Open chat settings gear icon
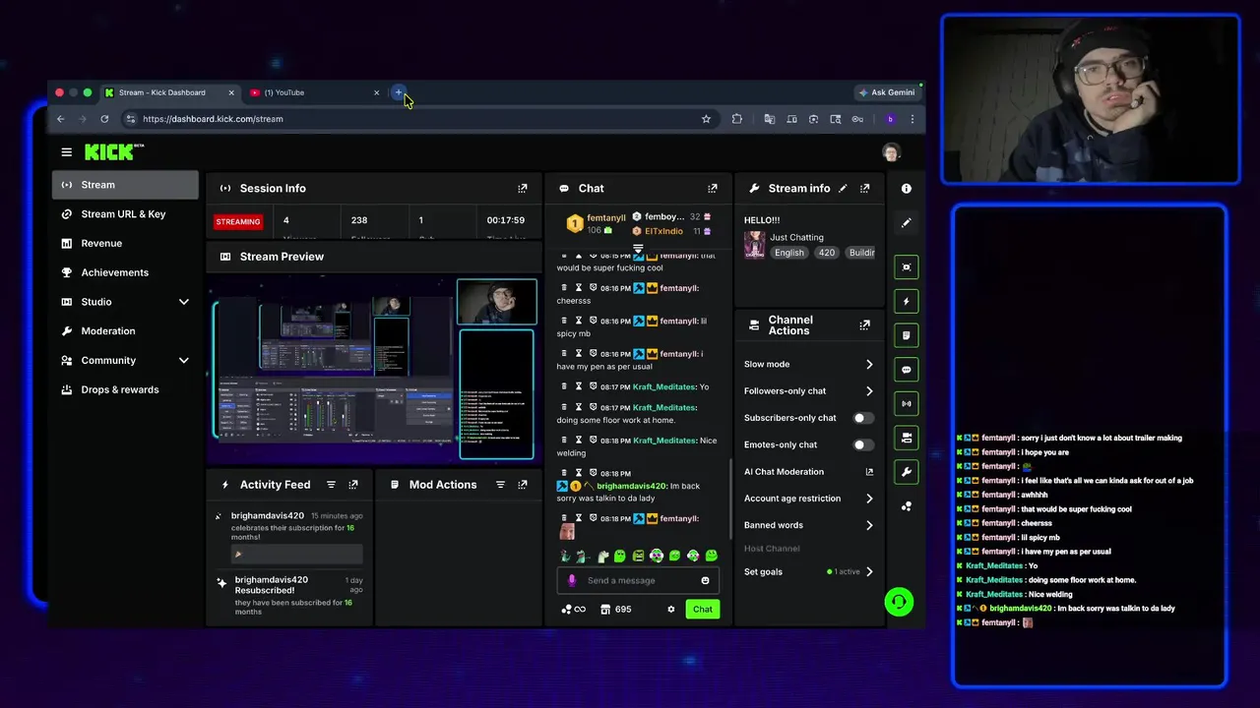 (x=671, y=610)
